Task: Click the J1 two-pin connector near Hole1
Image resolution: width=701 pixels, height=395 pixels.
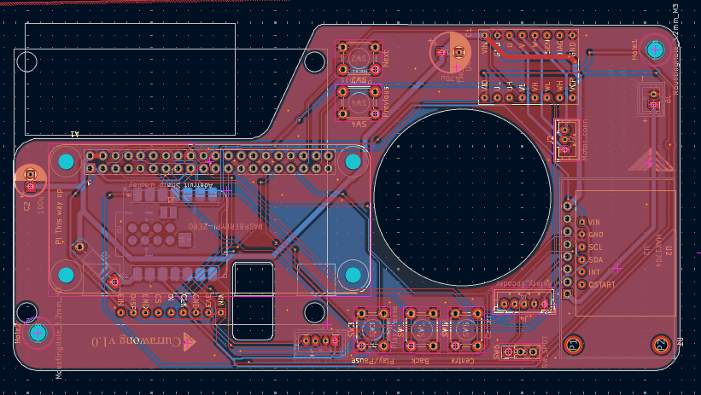Action: click(x=653, y=100)
